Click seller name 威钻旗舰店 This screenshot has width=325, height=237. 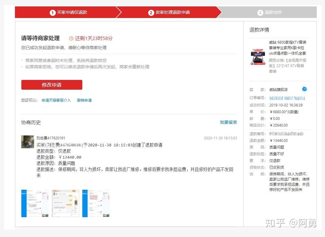coord(278,90)
